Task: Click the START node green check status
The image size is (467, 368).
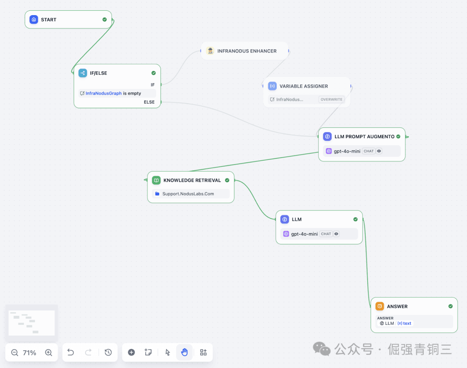Action: pyautogui.click(x=105, y=19)
